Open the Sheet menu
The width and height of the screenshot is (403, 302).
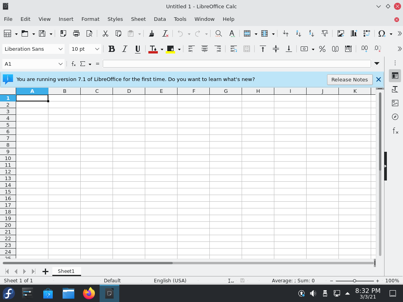tap(138, 19)
